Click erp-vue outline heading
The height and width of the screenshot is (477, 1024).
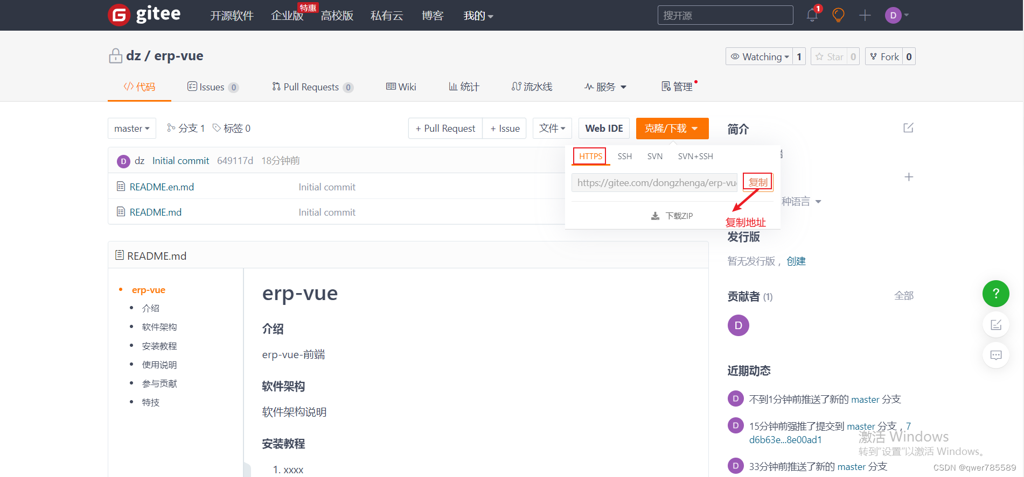(149, 290)
